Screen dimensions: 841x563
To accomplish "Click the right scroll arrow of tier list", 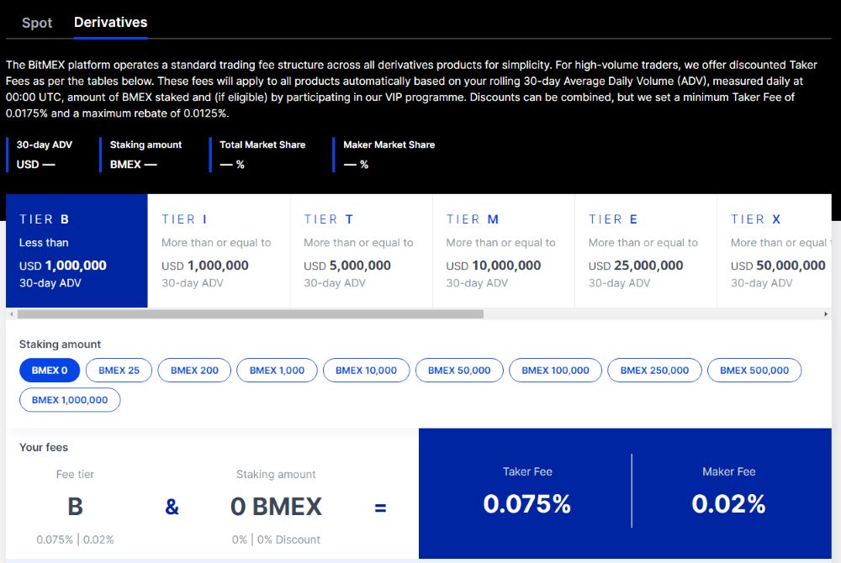I will (826, 314).
